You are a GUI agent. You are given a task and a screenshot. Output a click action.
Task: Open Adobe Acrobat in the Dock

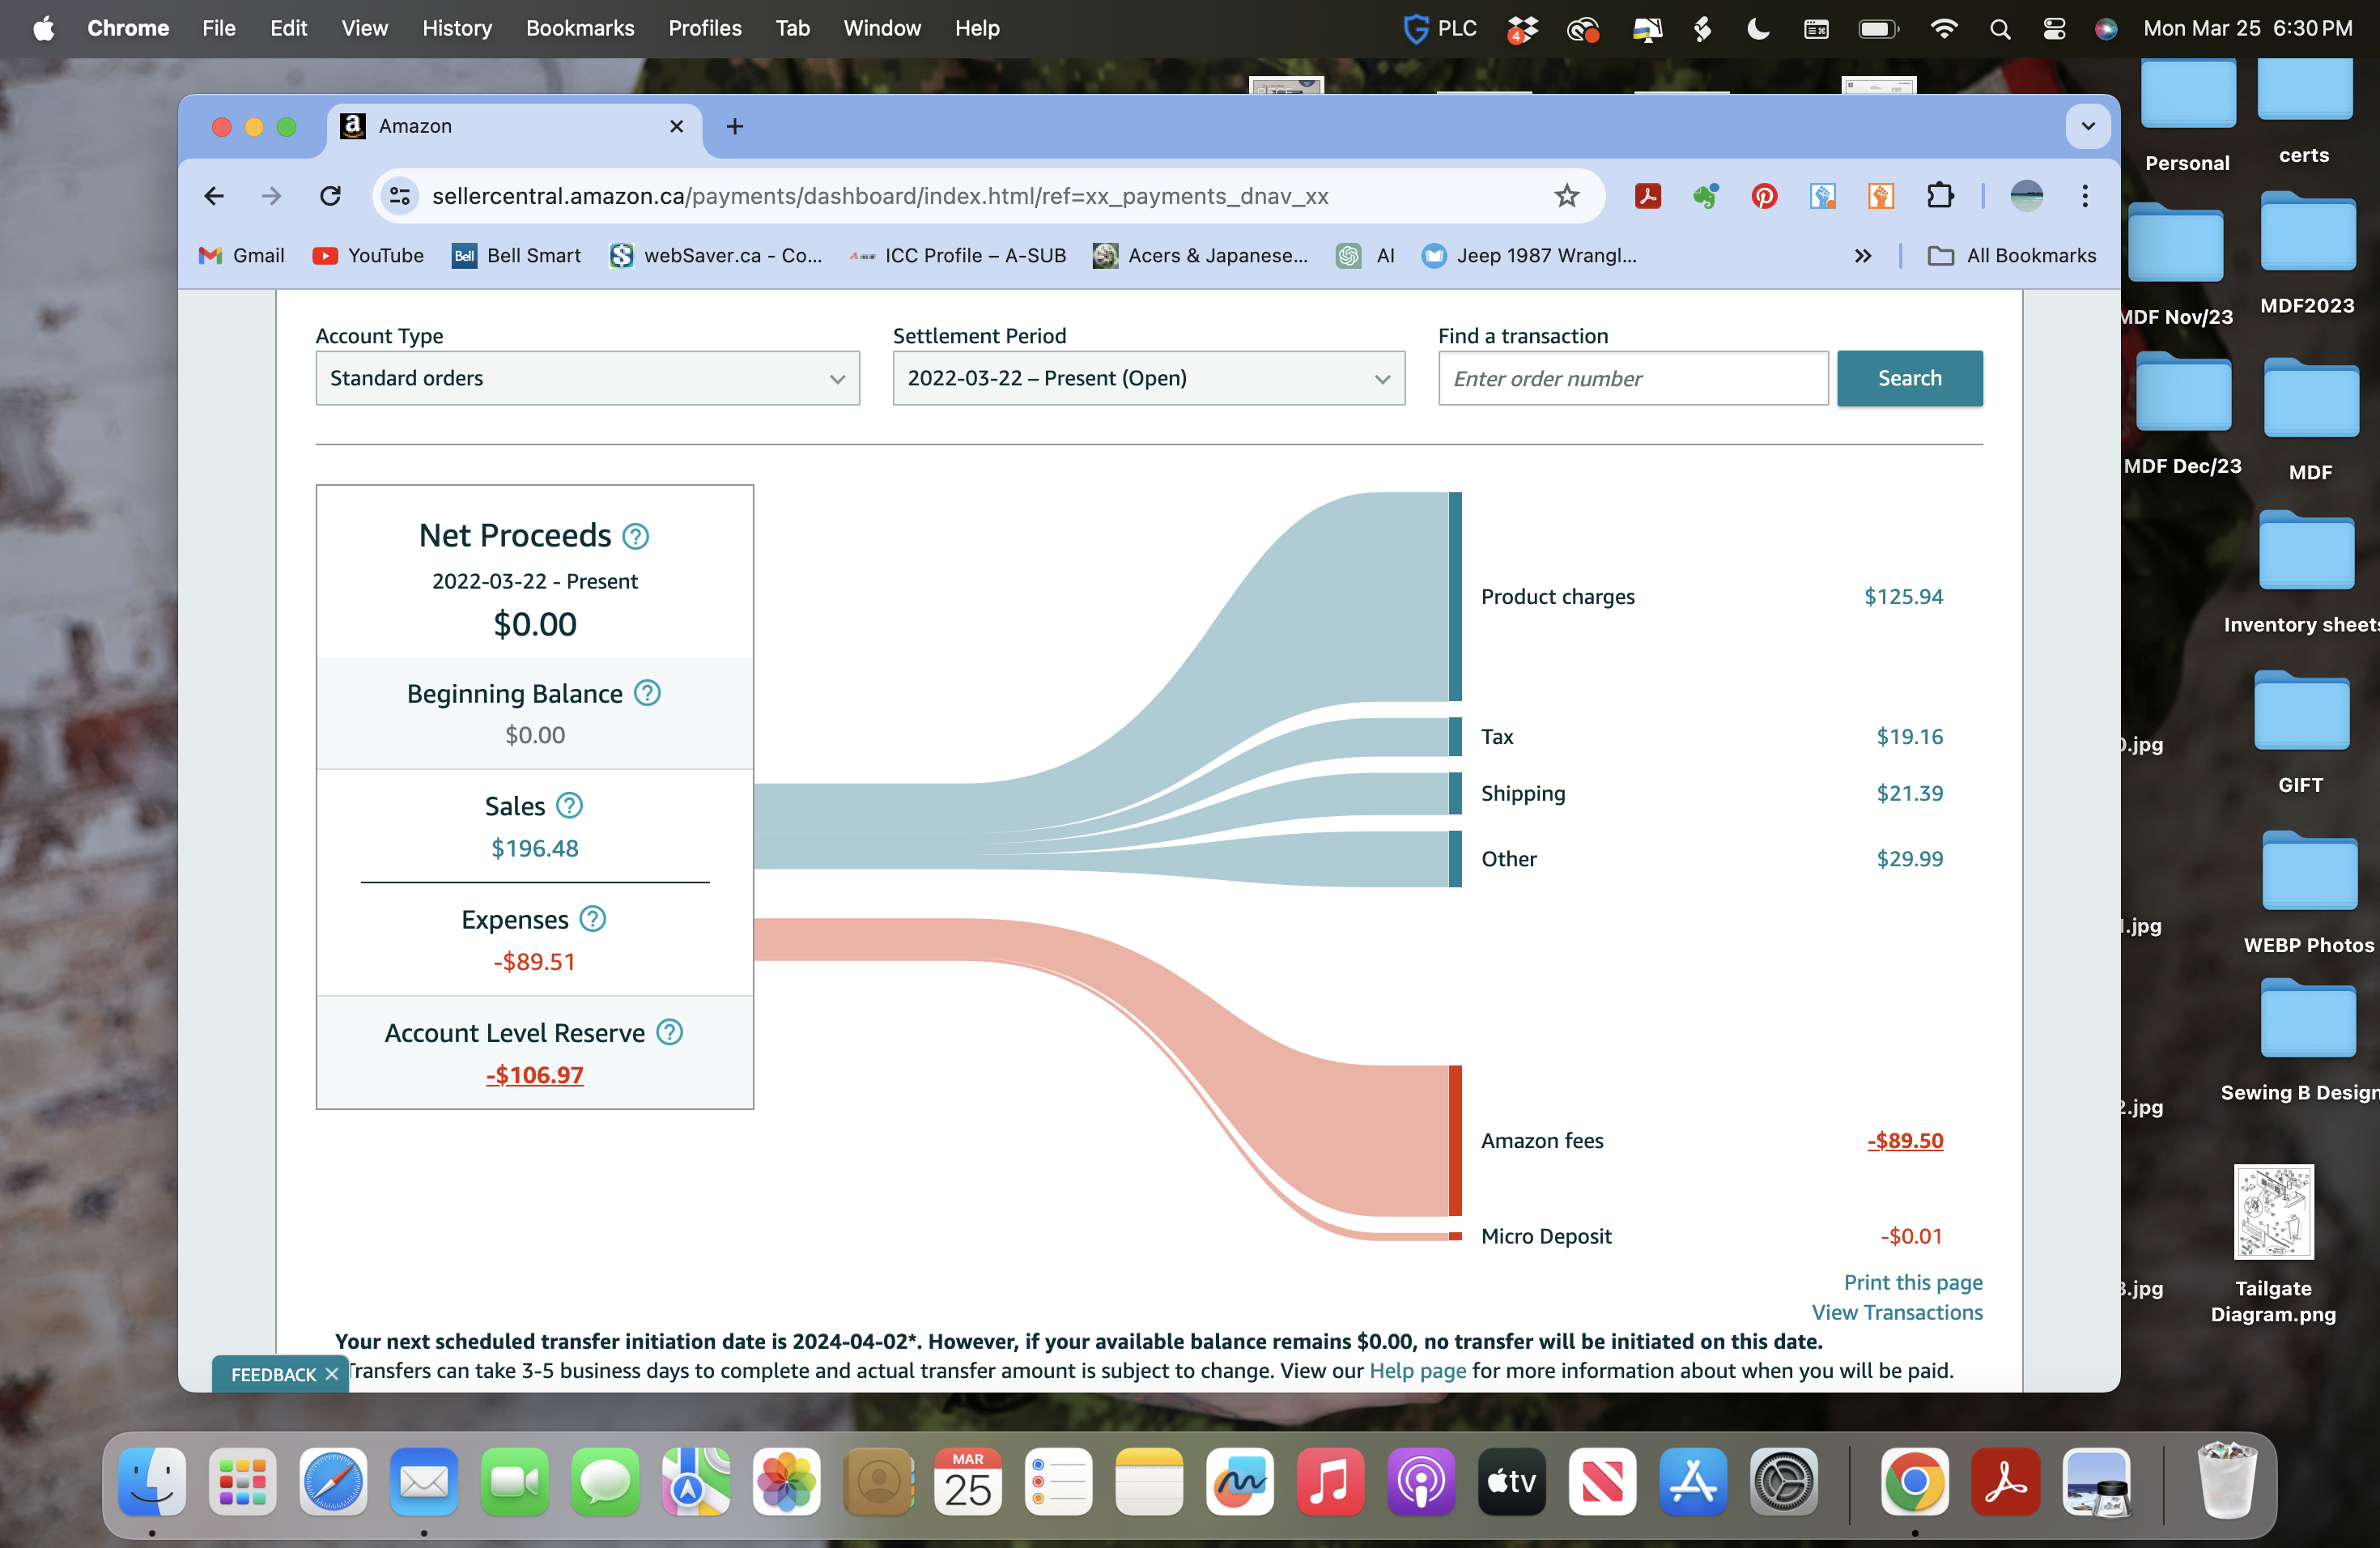[2005, 1482]
